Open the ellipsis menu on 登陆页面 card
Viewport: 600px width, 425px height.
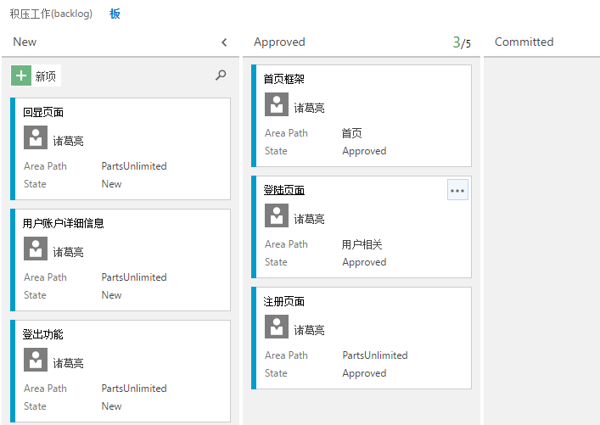tap(457, 190)
